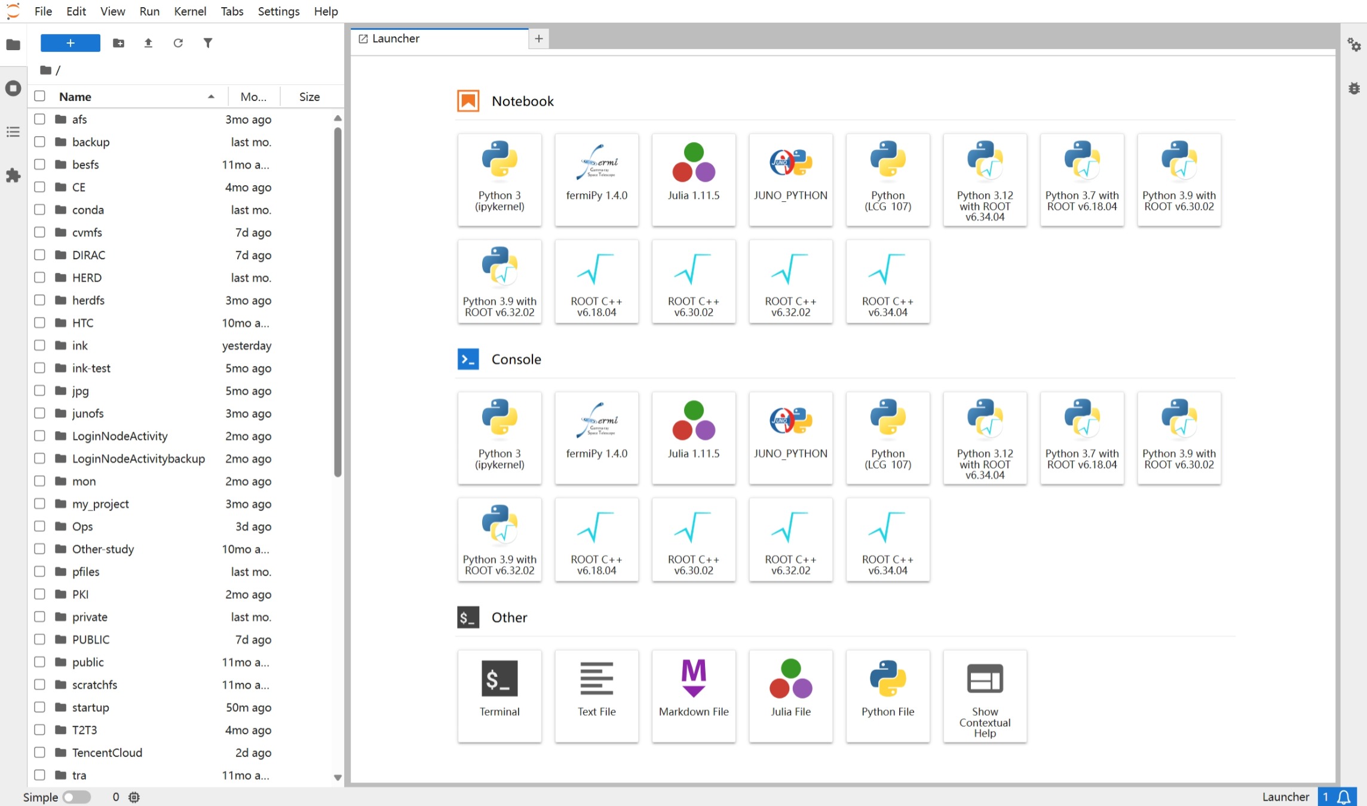Add a new tab with plus button
This screenshot has width=1367, height=806.
pos(539,39)
